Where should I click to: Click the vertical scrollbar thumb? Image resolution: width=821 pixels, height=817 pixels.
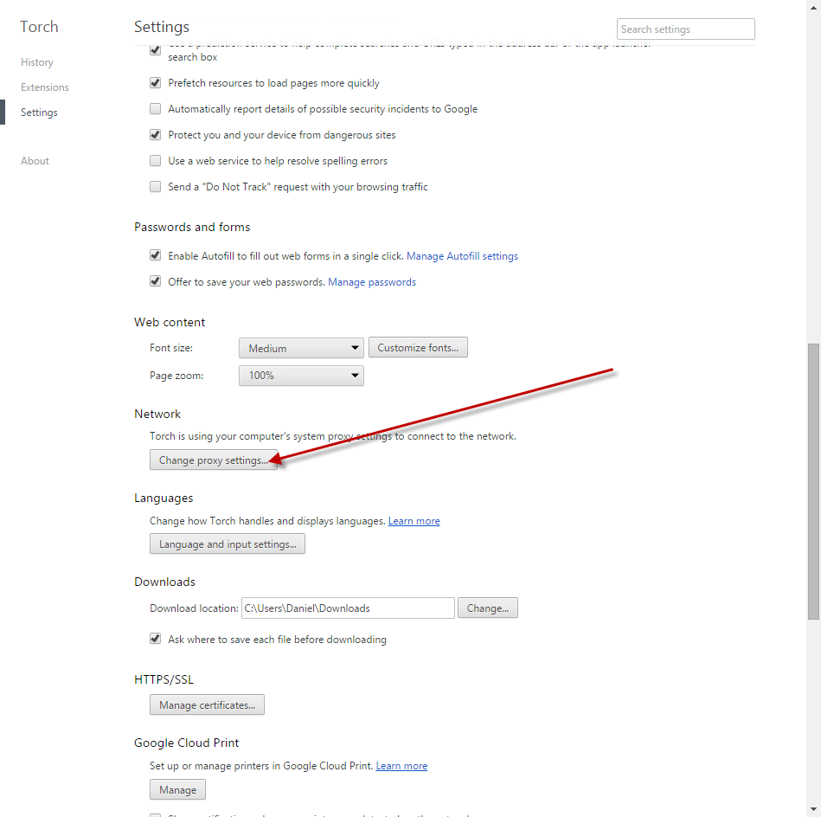[x=813, y=481]
